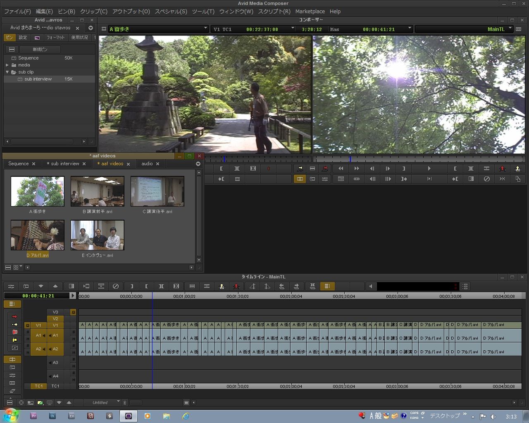Click the Splice-In yellow arrow in composer
Viewport: 529px width, 423px height.
[x=300, y=169]
